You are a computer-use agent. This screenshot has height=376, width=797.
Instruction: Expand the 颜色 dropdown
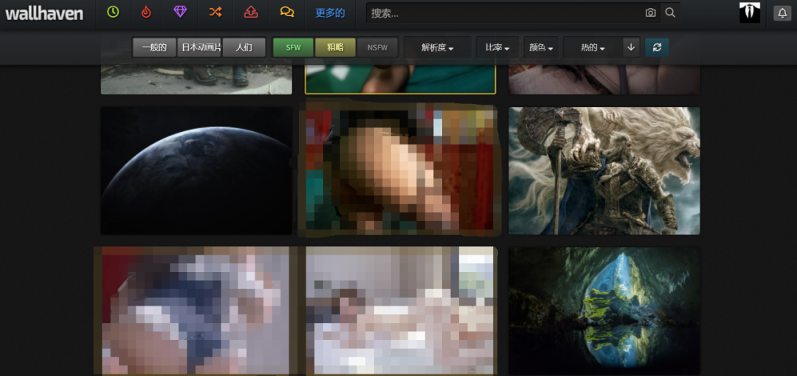tap(541, 48)
